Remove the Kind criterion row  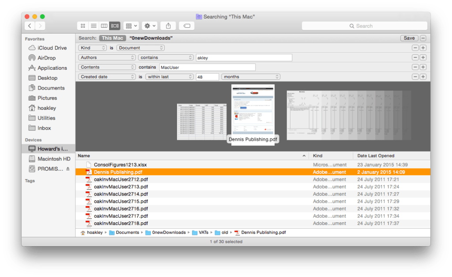tap(415, 48)
